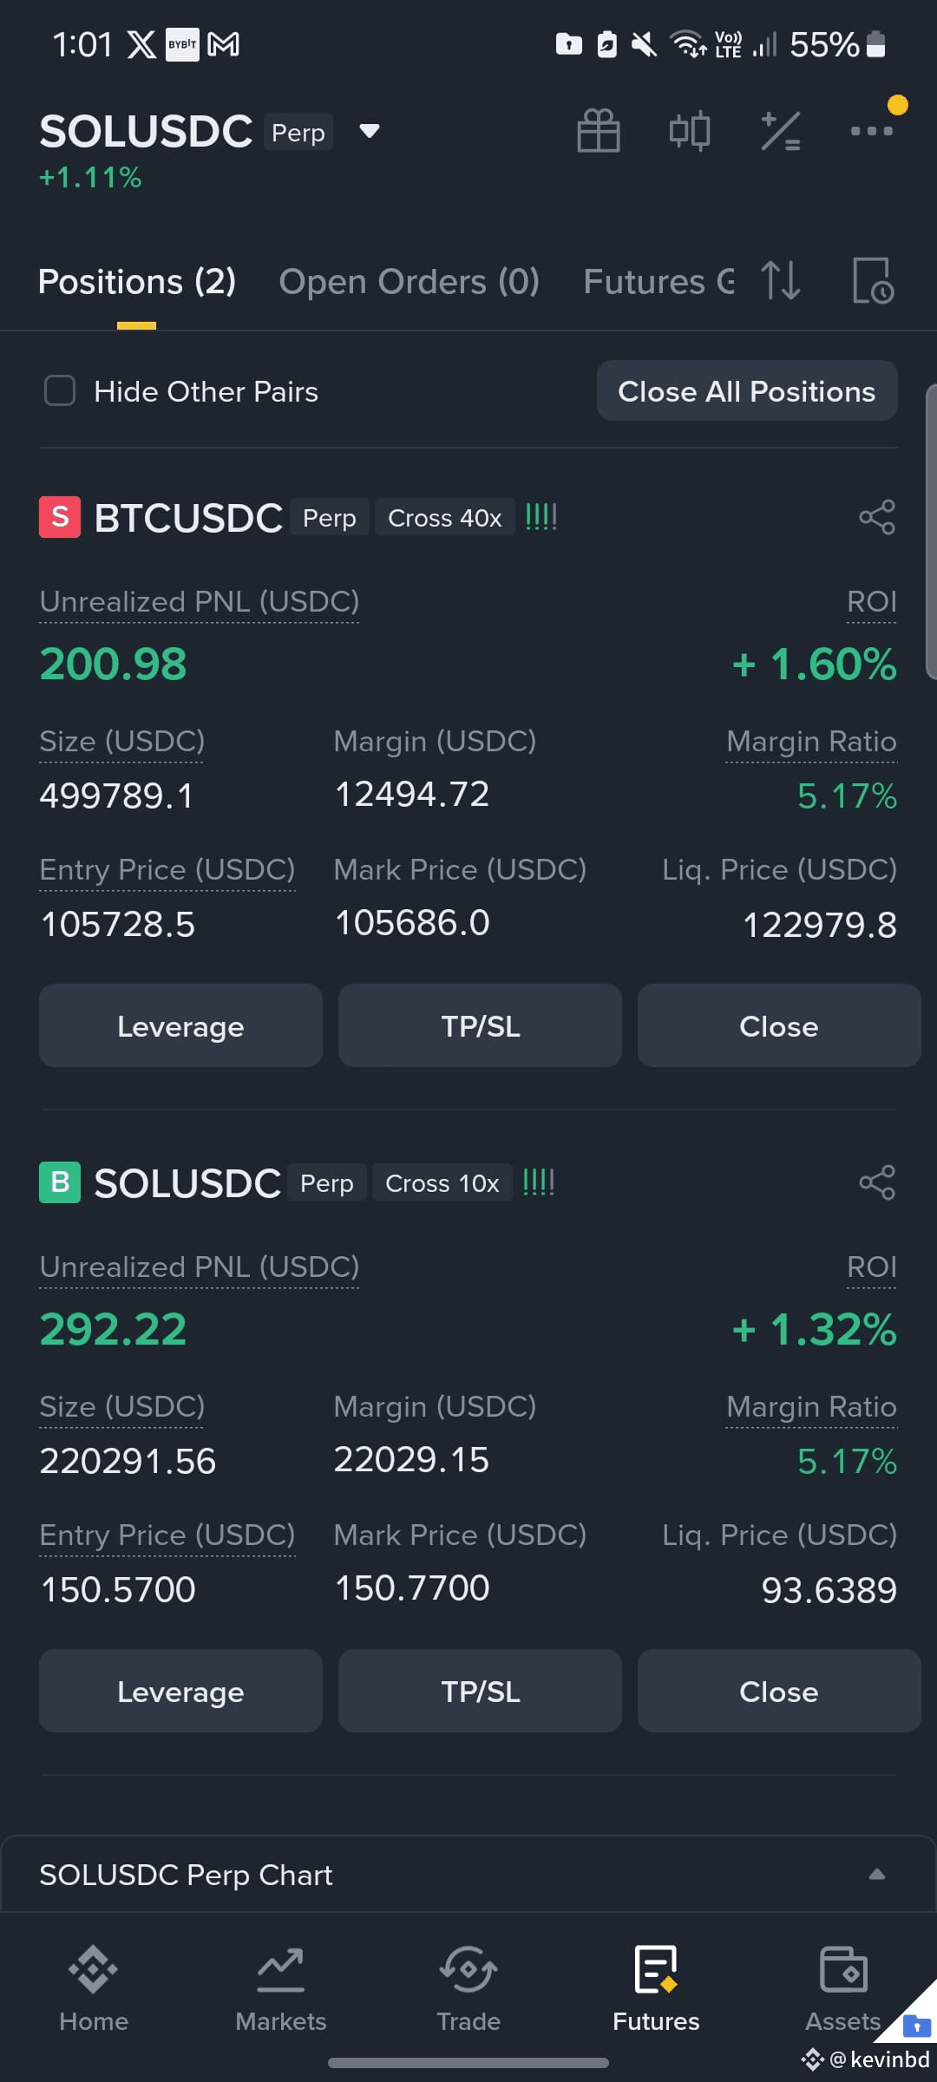Click the page scrollbar handle

click(x=931, y=531)
